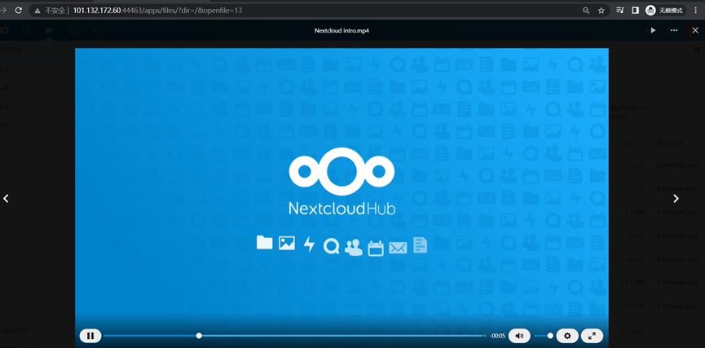Image resolution: width=705 pixels, height=348 pixels.
Task: Click the remaining time -00:05 label
Action: (498, 336)
